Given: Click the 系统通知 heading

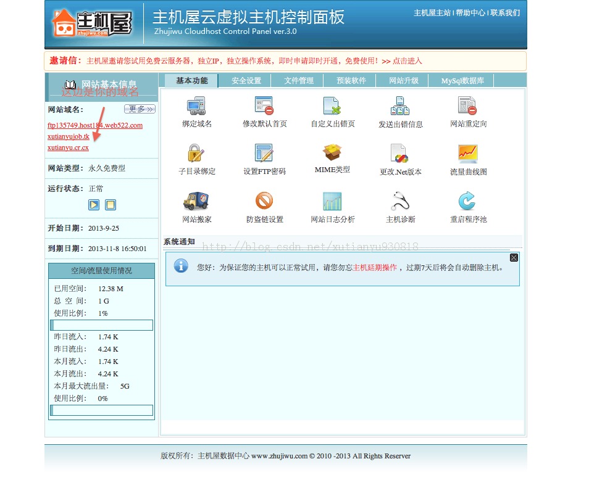Looking at the screenshot, I should (x=179, y=242).
